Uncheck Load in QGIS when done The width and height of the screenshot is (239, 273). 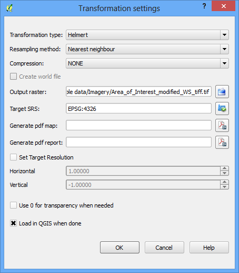point(13,223)
